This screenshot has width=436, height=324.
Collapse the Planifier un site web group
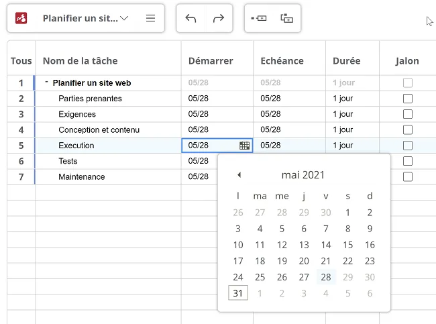click(46, 82)
